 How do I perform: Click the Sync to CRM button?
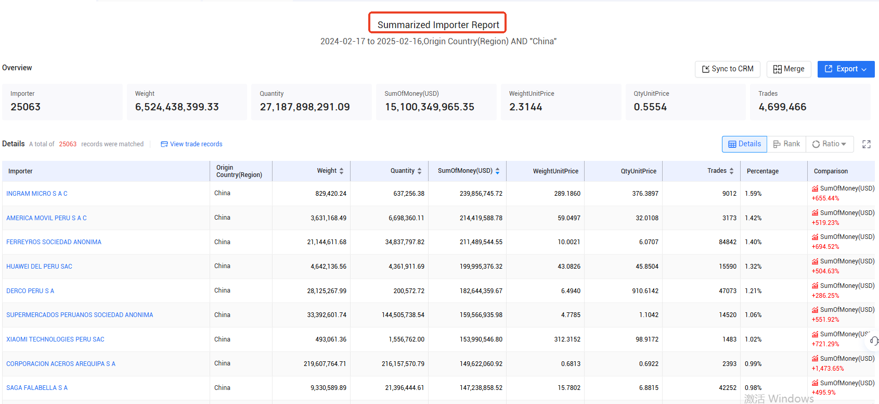tap(727, 69)
